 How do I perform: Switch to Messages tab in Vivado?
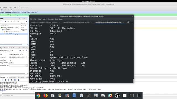(12, 77)
